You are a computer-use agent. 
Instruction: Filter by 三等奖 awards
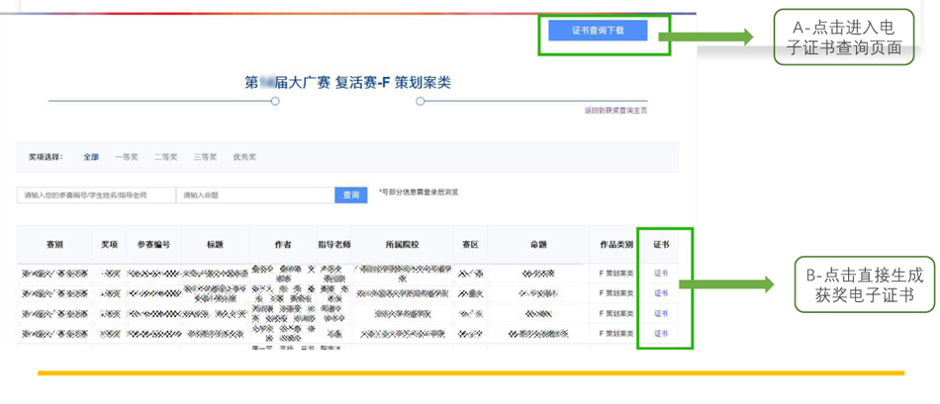205,157
